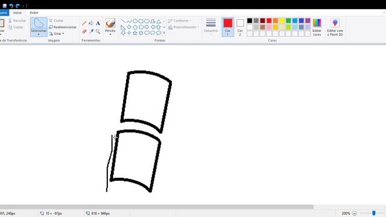
Task: Pick the purple color swatch
Action: point(308,20)
